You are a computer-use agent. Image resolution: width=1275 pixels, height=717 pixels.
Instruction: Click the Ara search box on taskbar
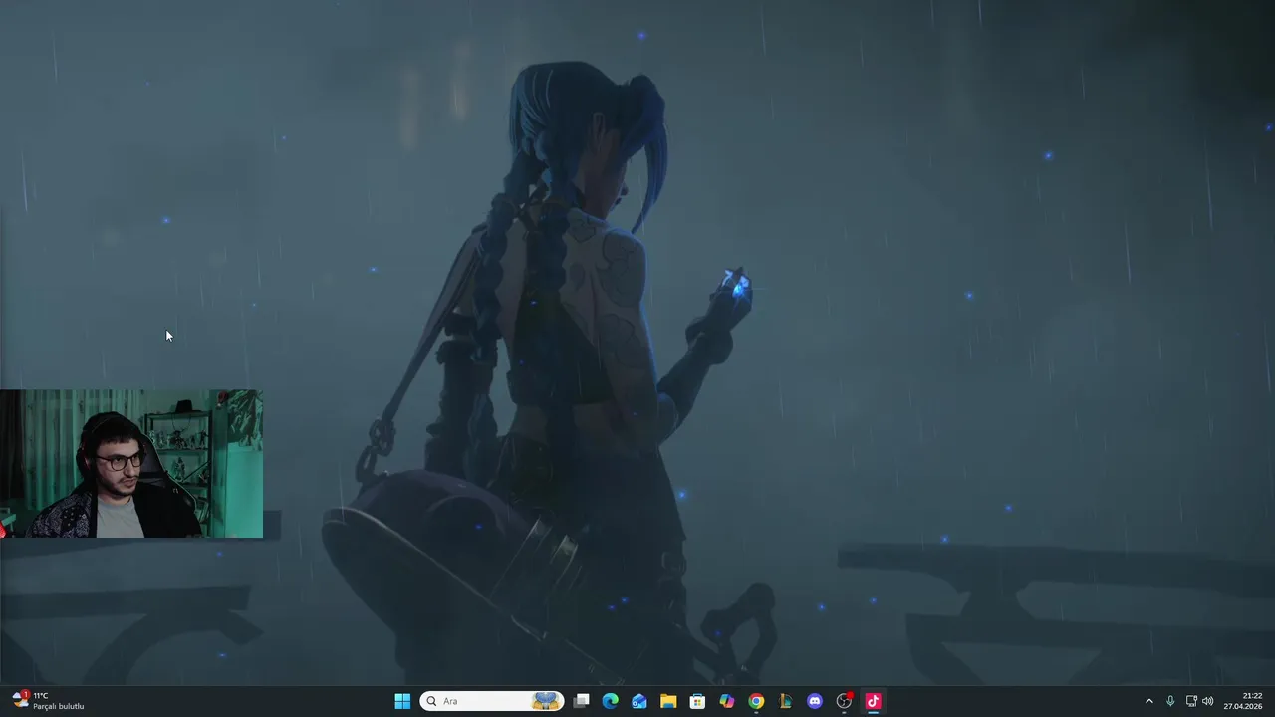(x=491, y=701)
